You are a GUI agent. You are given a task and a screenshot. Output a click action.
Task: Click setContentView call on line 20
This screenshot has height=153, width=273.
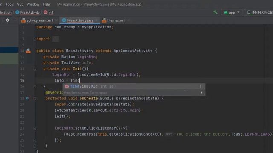pos(70,110)
